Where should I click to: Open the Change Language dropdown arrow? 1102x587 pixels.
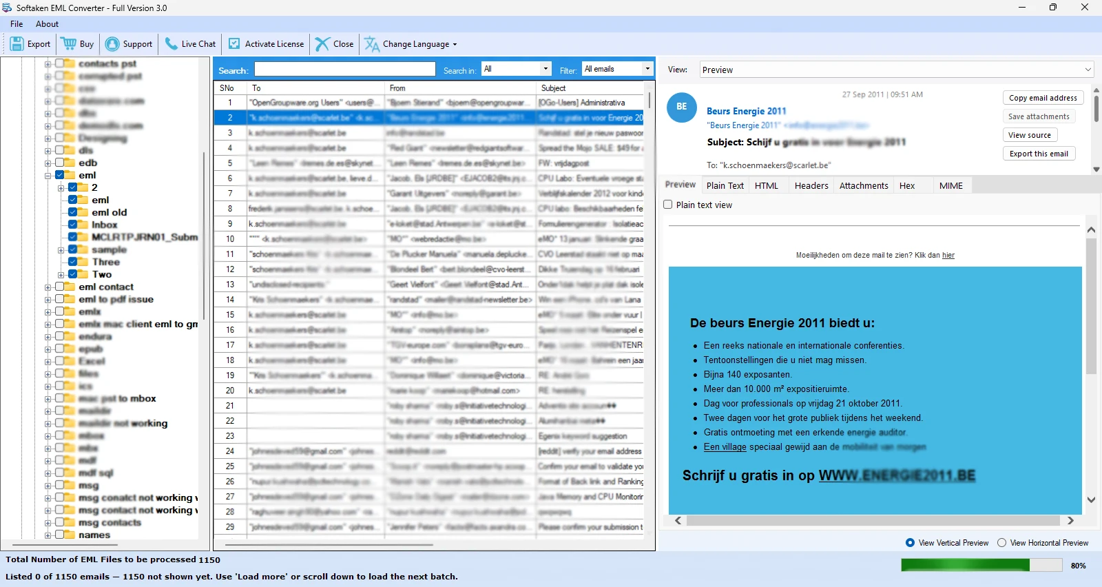click(455, 45)
